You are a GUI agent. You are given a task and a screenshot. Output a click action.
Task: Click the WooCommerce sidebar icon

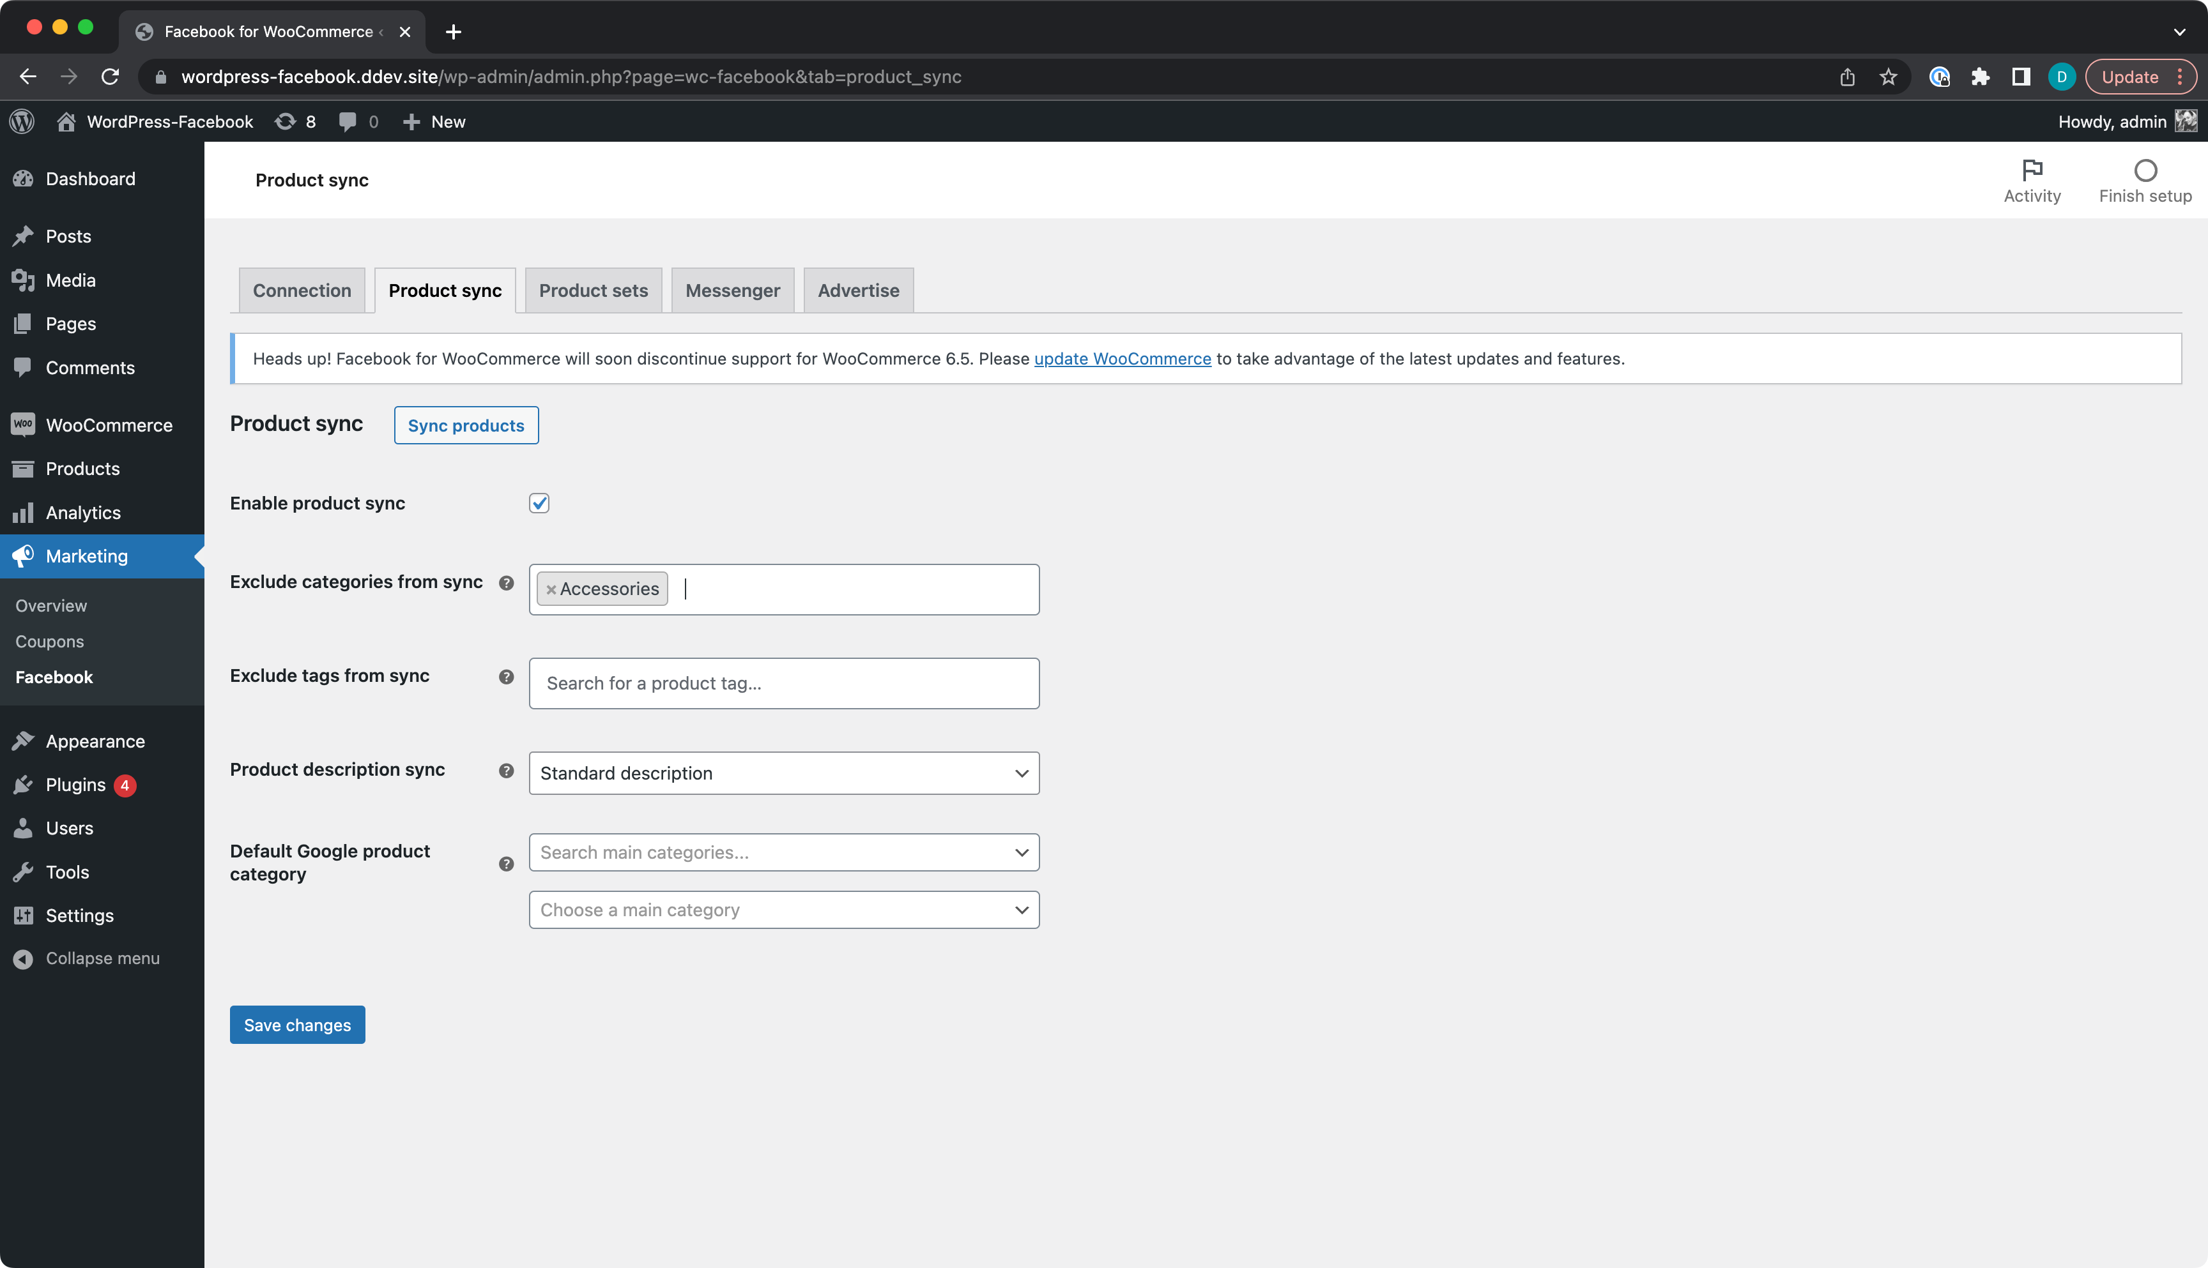pyautogui.click(x=24, y=424)
